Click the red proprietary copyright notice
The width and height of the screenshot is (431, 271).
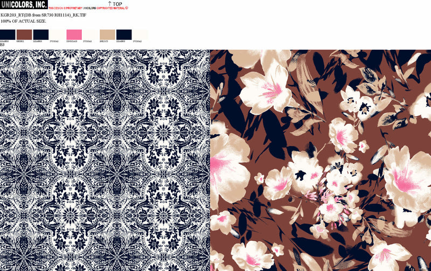[x=88, y=8]
